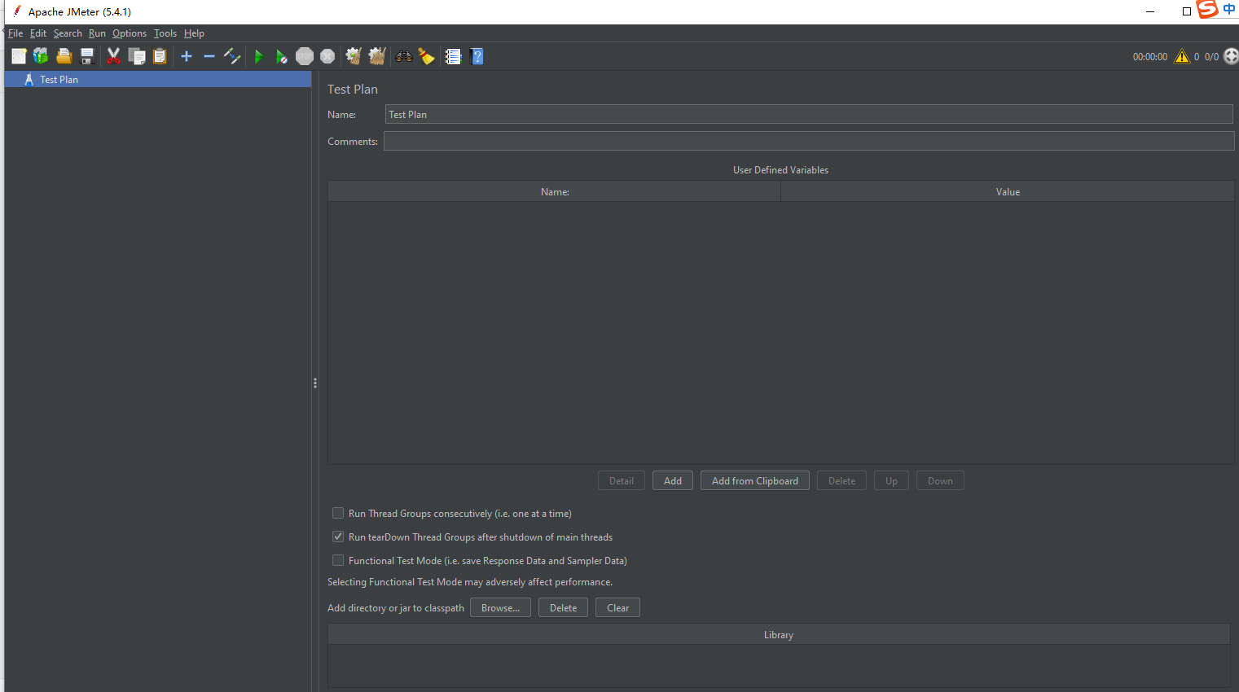Click the Open file folder icon
1239x692 pixels.
coord(64,56)
